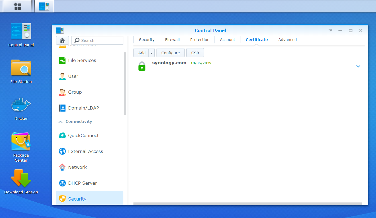Click the 10/06/2039 expiry date
The width and height of the screenshot is (376, 218).
(201, 63)
